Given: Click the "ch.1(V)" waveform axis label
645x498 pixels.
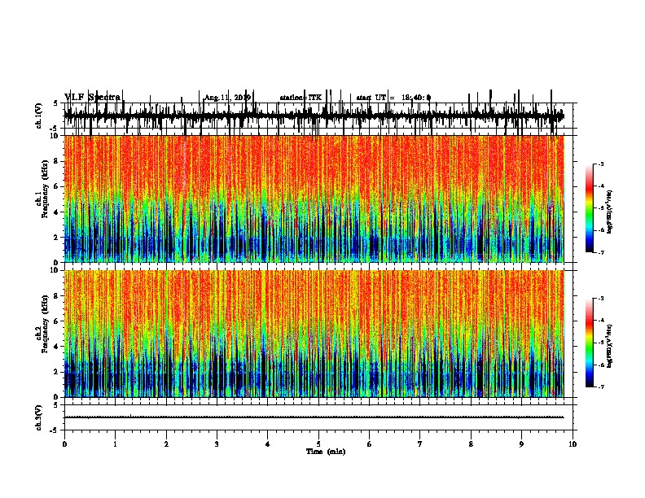Looking at the screenshot, I should (x=38, y=116).
